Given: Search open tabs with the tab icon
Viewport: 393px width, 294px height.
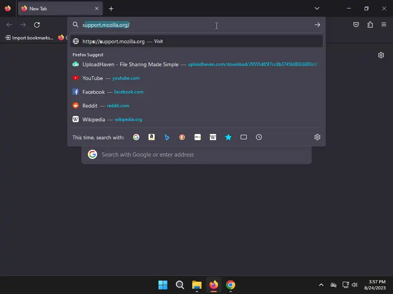Looking at the screenshot, I should (x=244, y=137).
